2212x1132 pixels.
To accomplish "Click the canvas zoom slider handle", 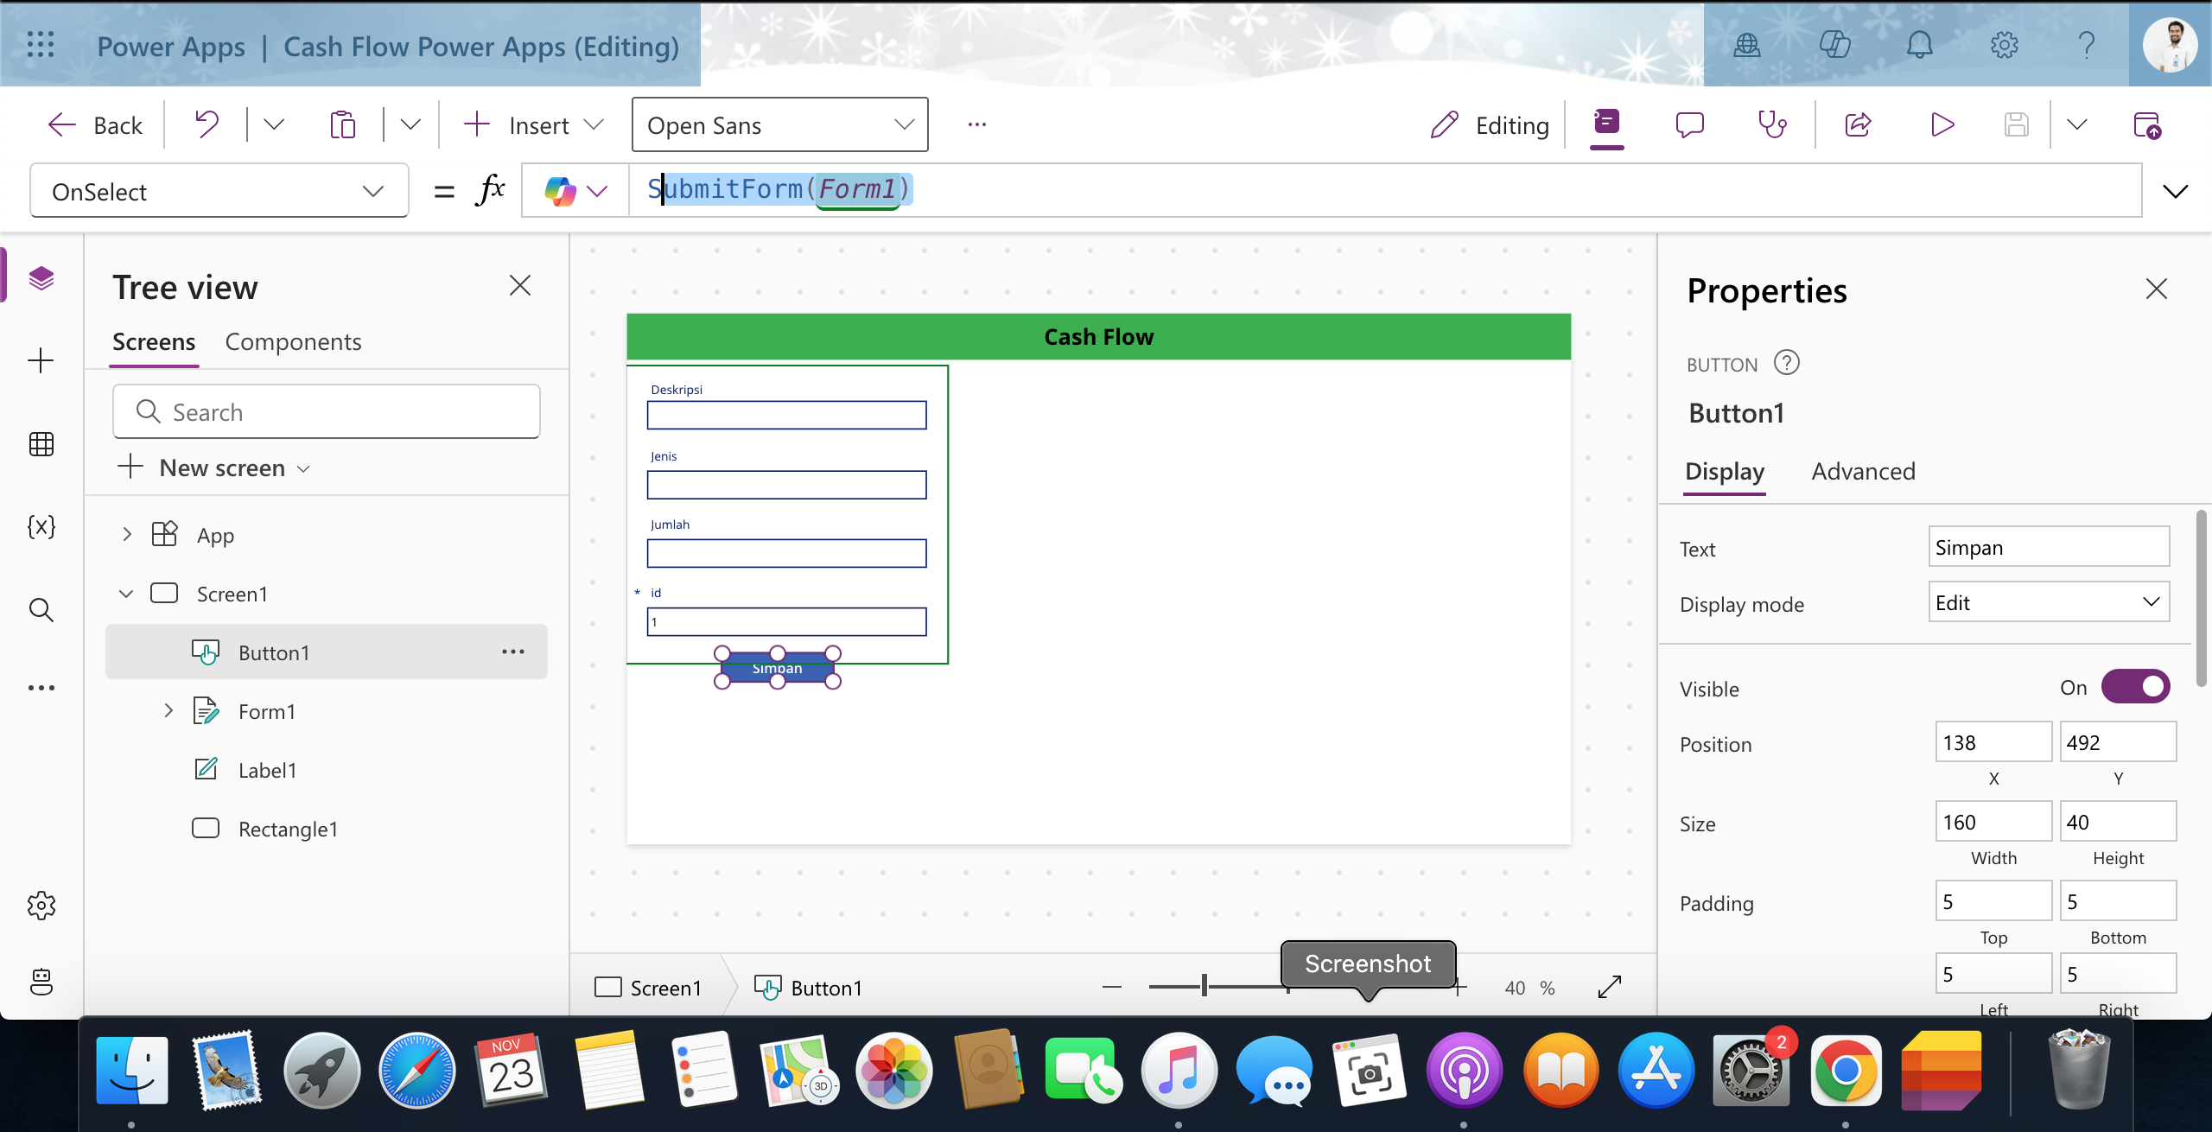I will pos(1204,986).
